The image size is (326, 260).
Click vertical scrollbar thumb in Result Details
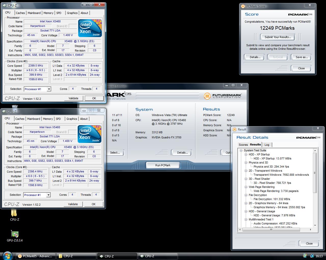[x=315, y=173]
